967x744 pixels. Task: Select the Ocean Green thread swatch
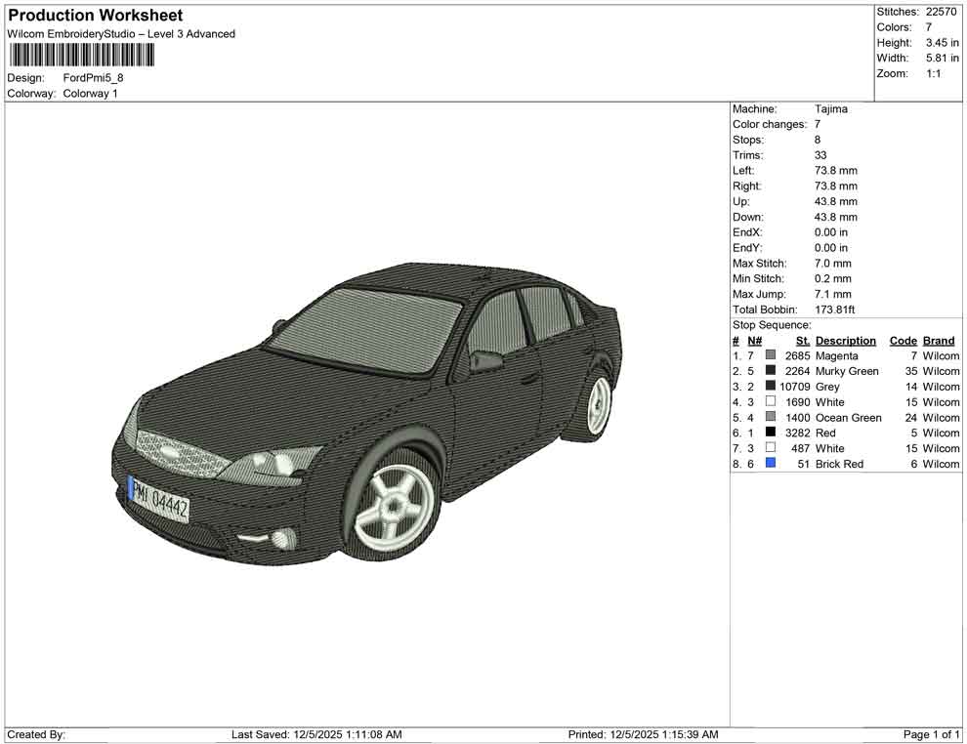[771, 418]
